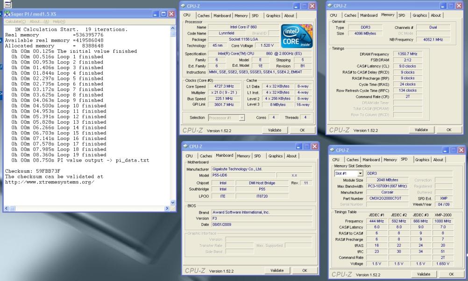This screenshot has height=281, width=468.
Task: Select the CPU tab in the Memory window
Action: [333, 15]
